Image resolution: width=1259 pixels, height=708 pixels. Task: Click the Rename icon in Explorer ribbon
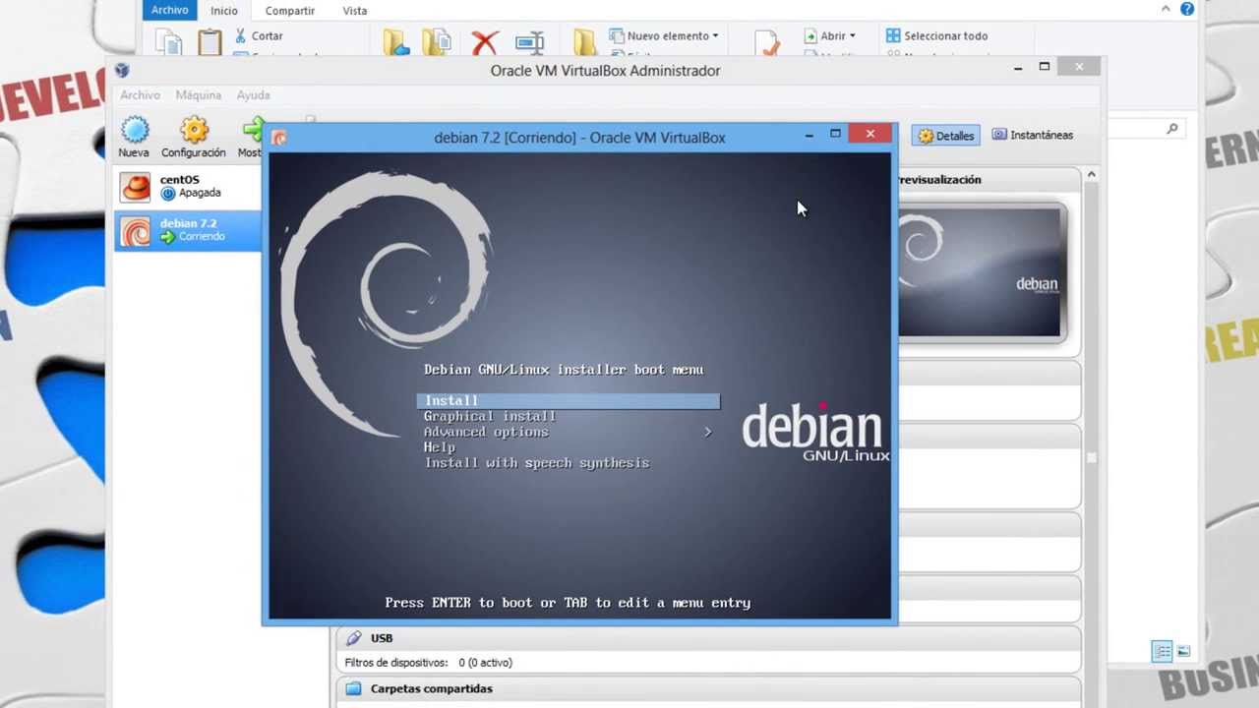click(x=529, y=42)
